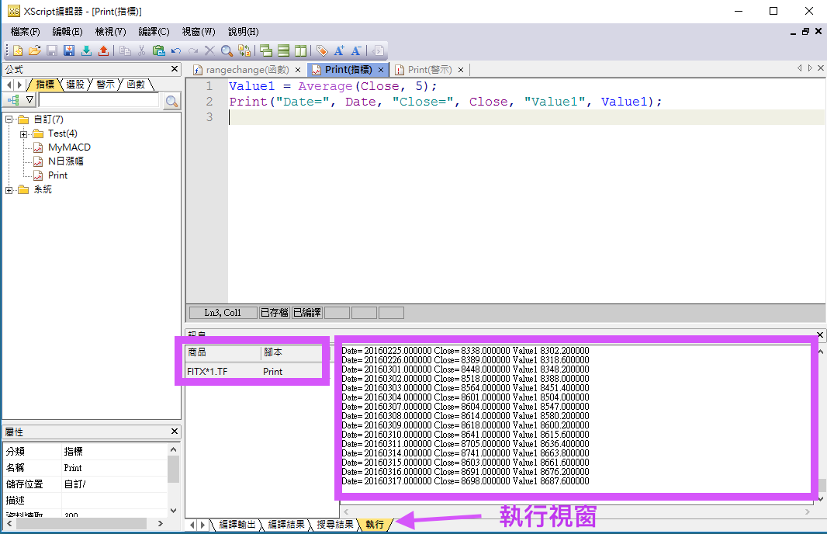Collapse the 自訂(7) folder in formula tree
This screenshot has height=534, width=827.
(x=9, y=120)
